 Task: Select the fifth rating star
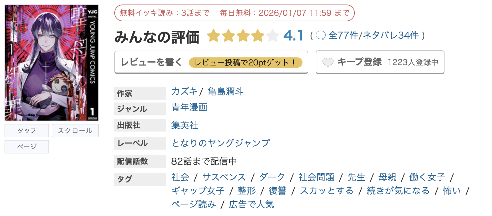(272, 35)
